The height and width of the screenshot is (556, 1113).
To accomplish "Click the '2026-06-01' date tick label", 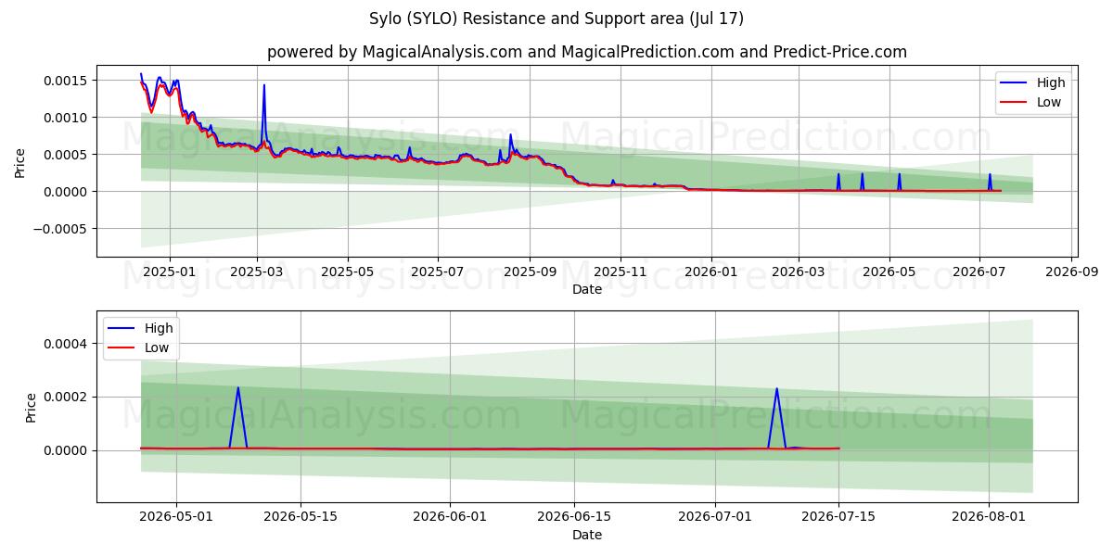I will click(x=451, y=518).
